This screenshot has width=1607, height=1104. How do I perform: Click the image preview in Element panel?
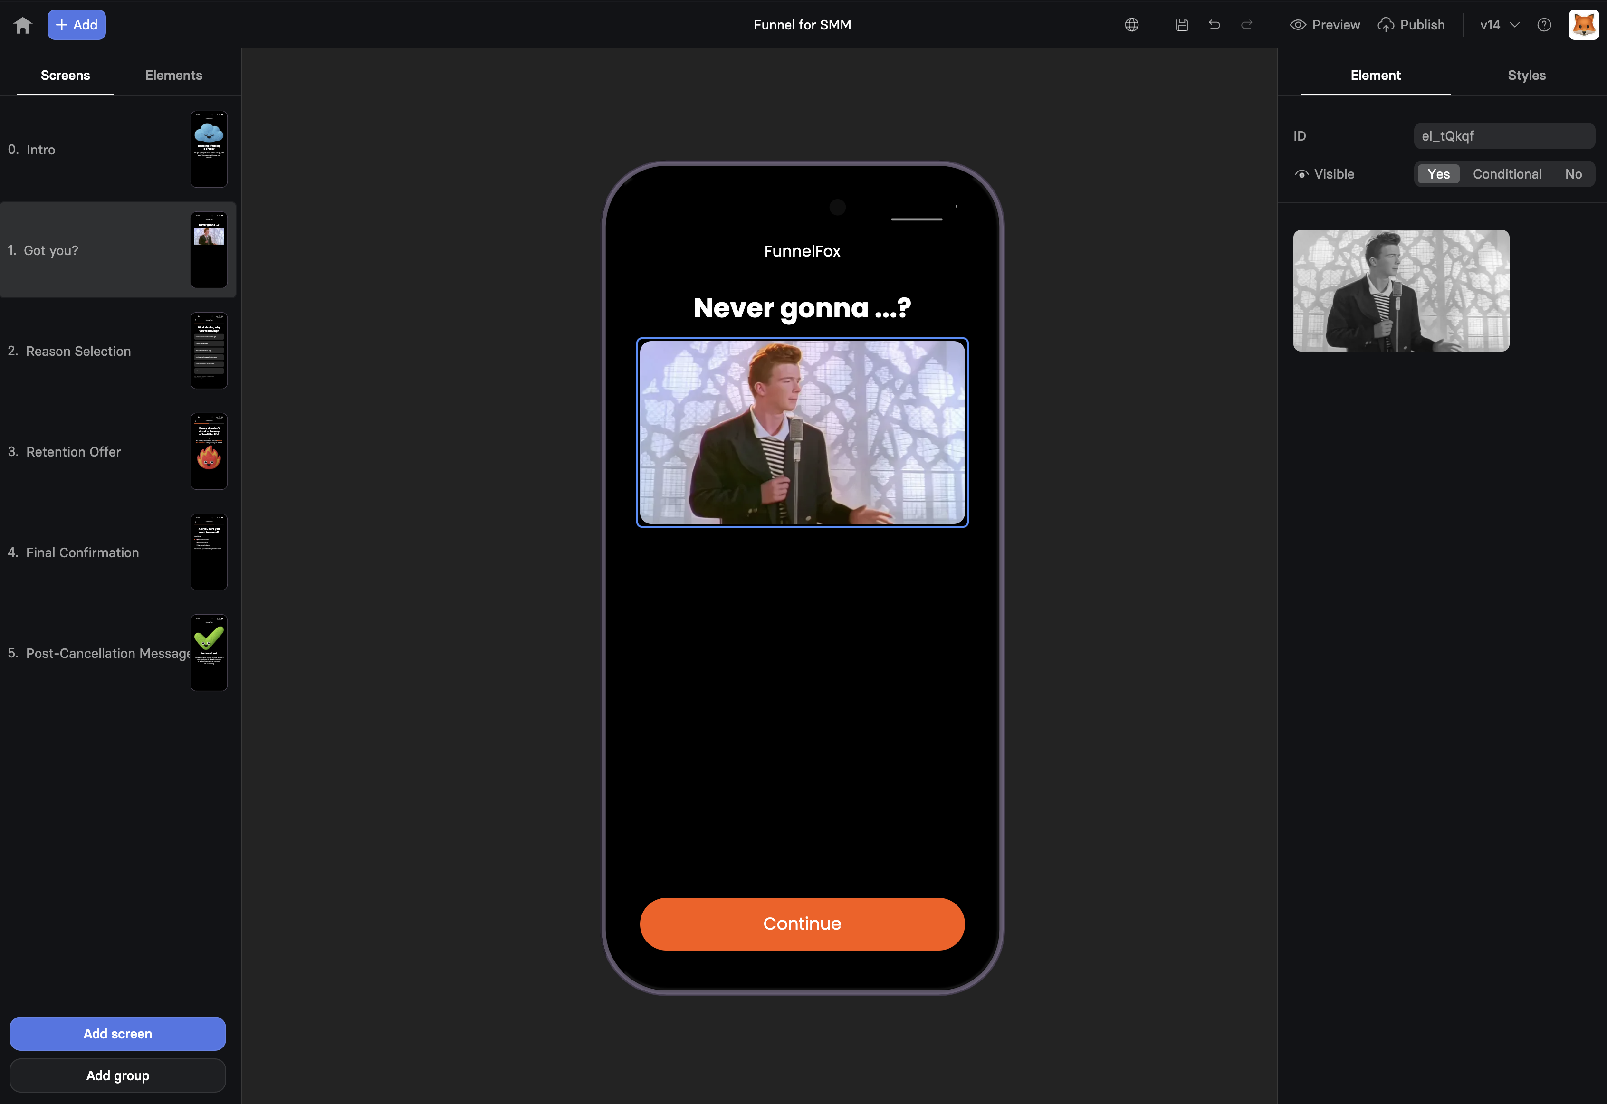[x=1401, y=291]
